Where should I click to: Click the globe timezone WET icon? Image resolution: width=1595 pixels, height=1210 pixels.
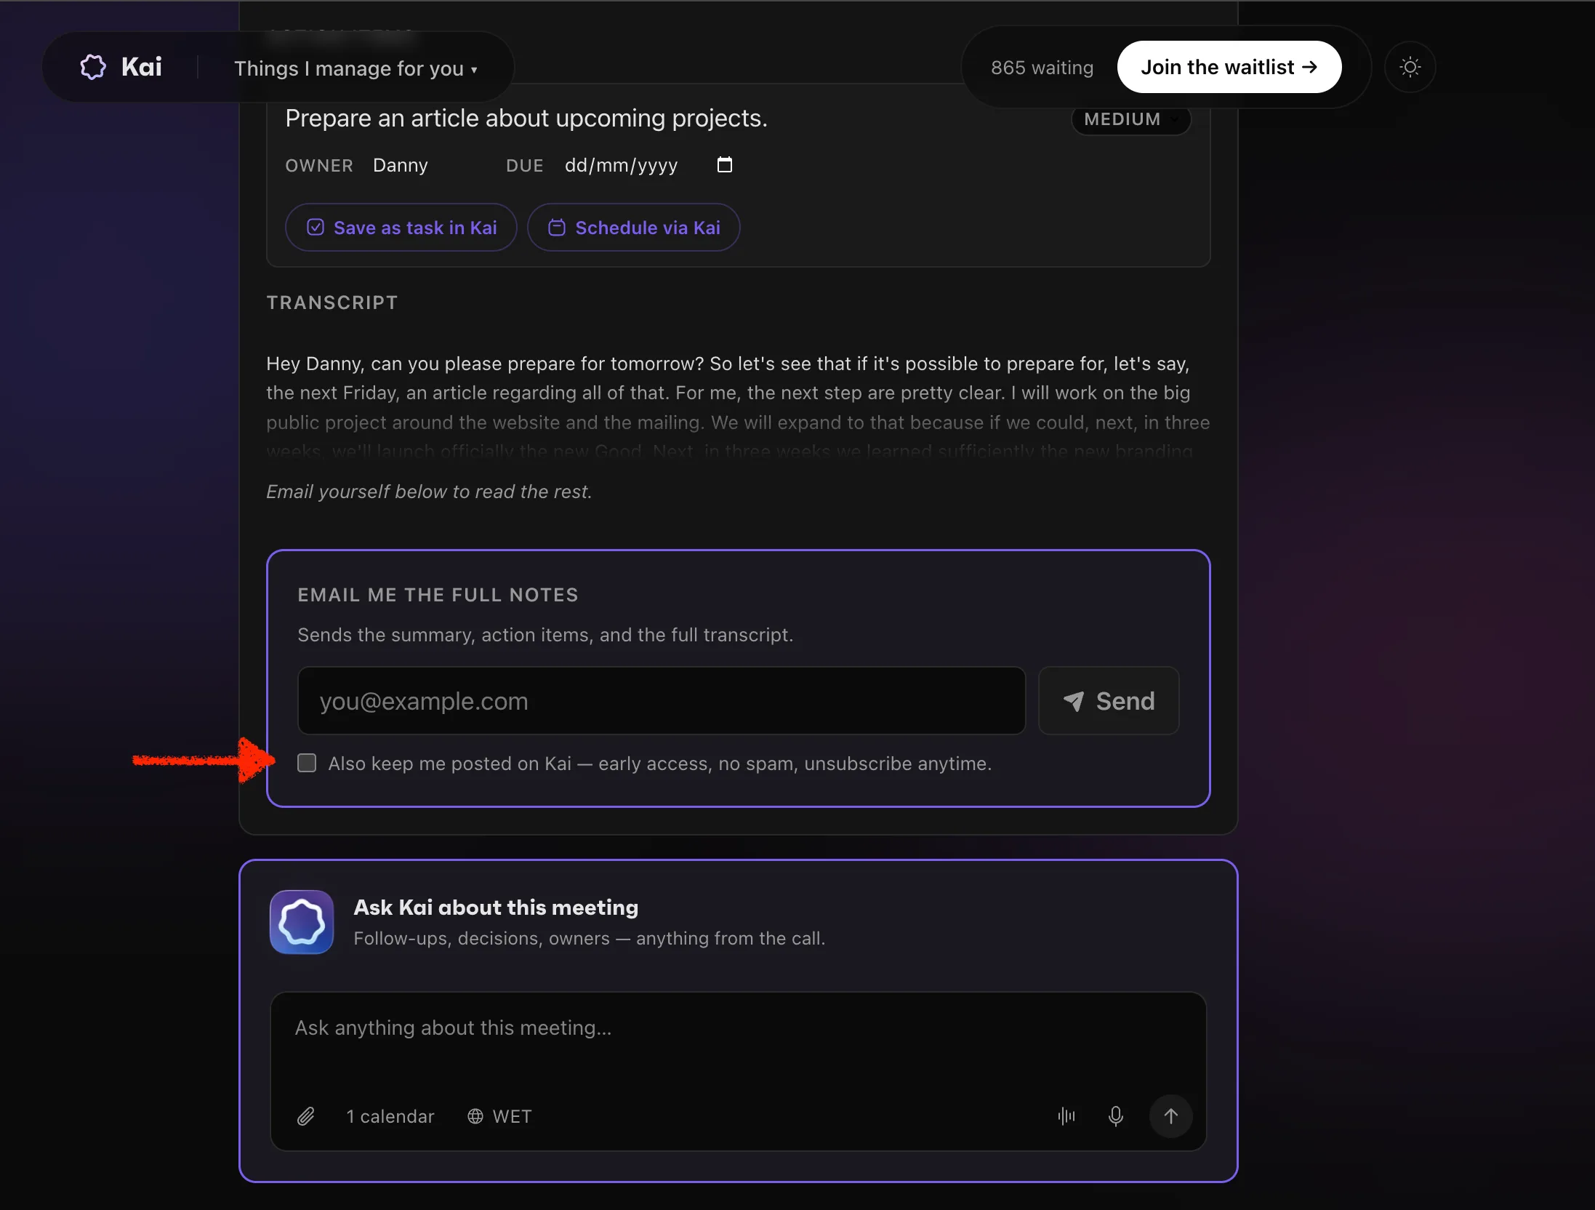point(475,1116)
